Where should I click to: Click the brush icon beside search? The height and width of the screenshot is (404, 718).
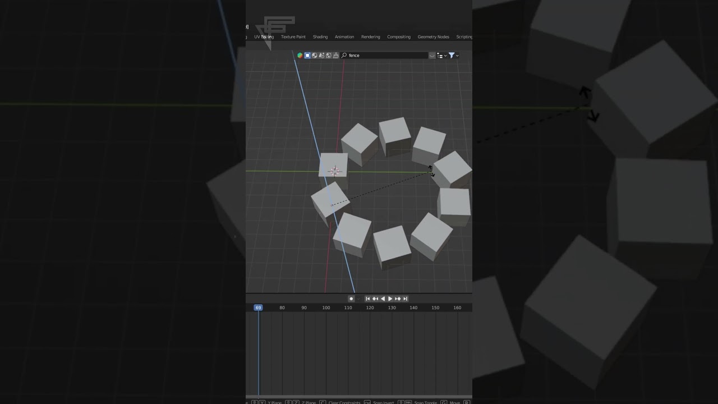coord(335,56)
